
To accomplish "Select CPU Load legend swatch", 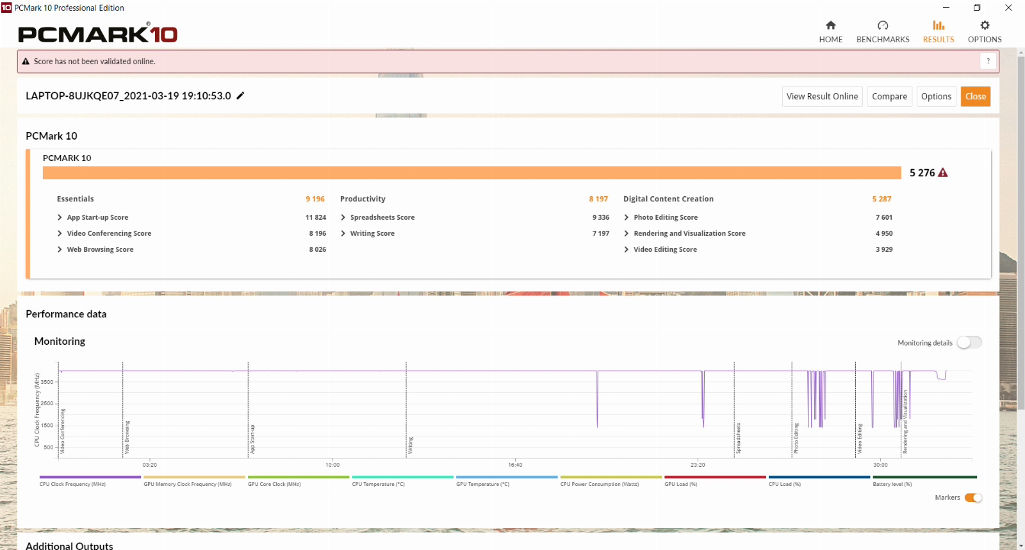I will pos(819,477).
